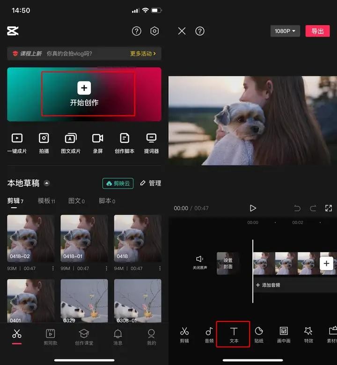Toggle fullscreen preview of the video
The image size is (337, 365).
(x=329, y=208)
